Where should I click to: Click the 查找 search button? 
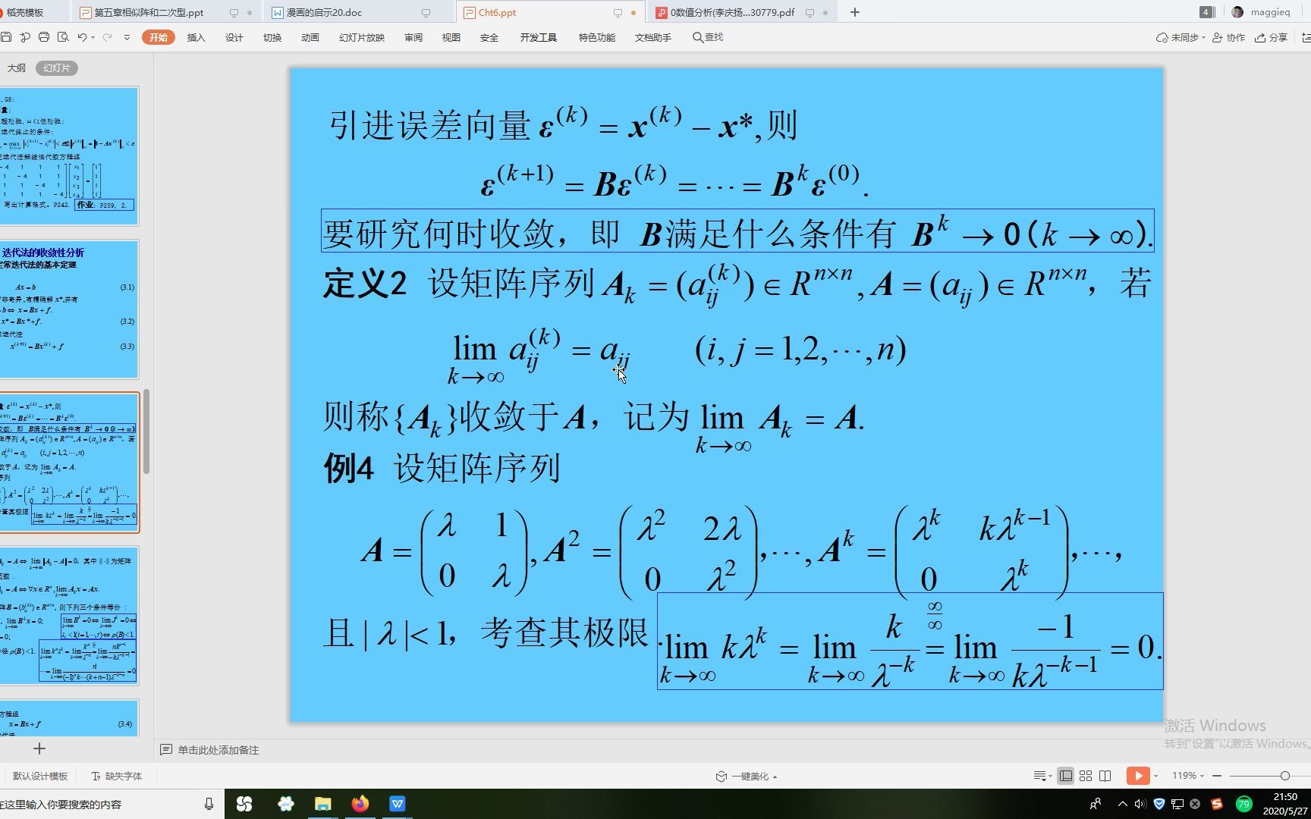[x=708, y=37]
